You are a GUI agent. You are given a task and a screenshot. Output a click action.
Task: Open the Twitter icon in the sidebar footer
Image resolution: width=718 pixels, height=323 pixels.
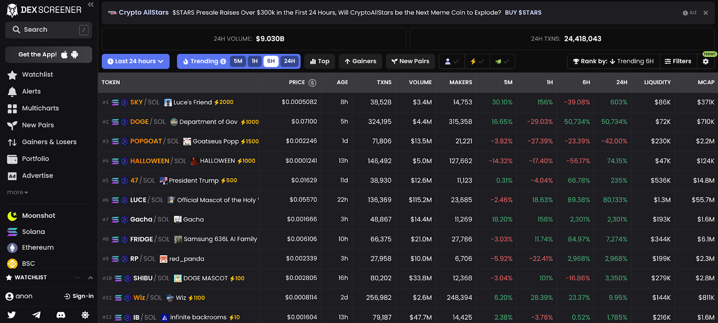12,315
